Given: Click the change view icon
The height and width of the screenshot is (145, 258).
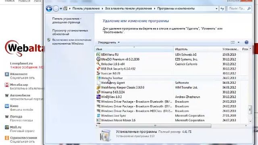Looking at the screenshot, I should [233, 42].
